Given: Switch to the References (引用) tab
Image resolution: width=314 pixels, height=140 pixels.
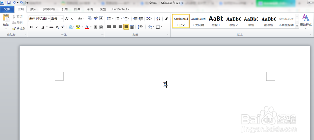Looking at the screenshot, I should (x=64, y=9).
